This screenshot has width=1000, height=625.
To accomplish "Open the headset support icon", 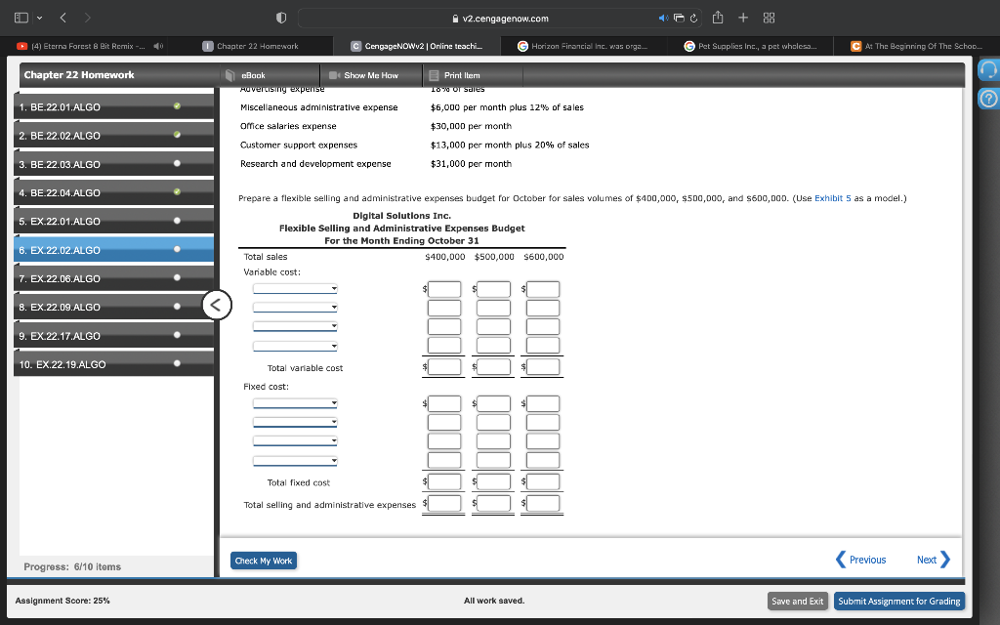I will point(988,69).
